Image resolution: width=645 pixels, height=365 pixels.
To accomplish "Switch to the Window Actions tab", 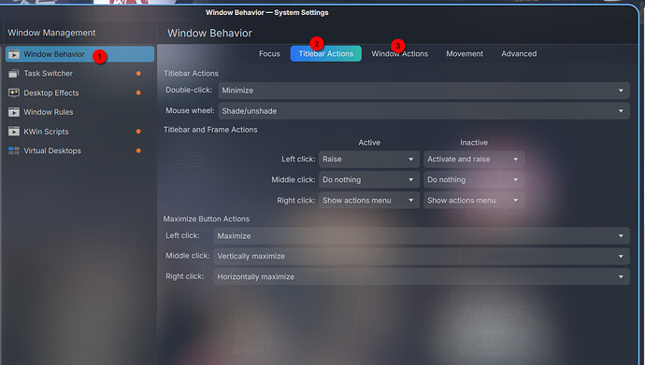I will click(400, 54).
